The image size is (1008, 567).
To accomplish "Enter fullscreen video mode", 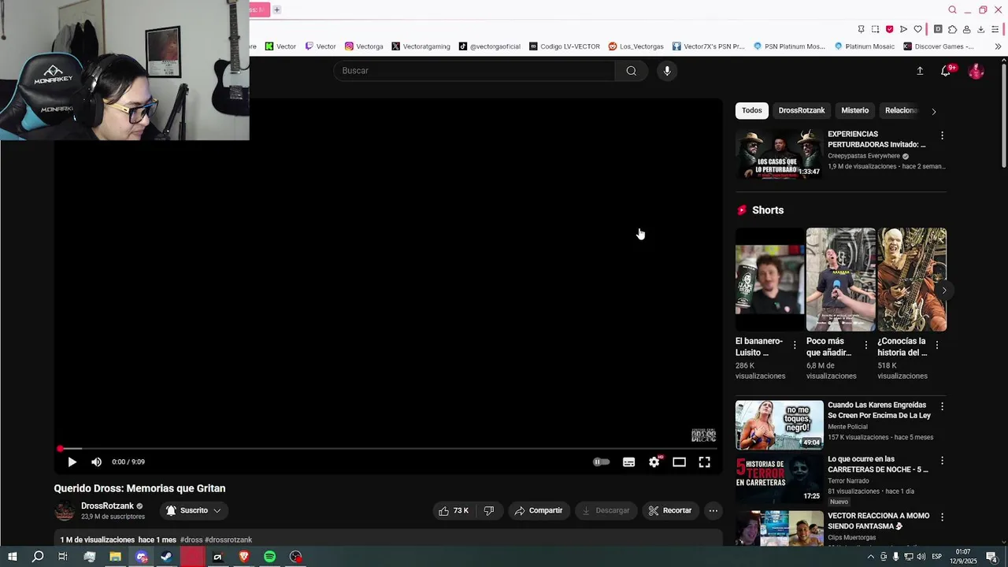I will click(x=704, y=462).
